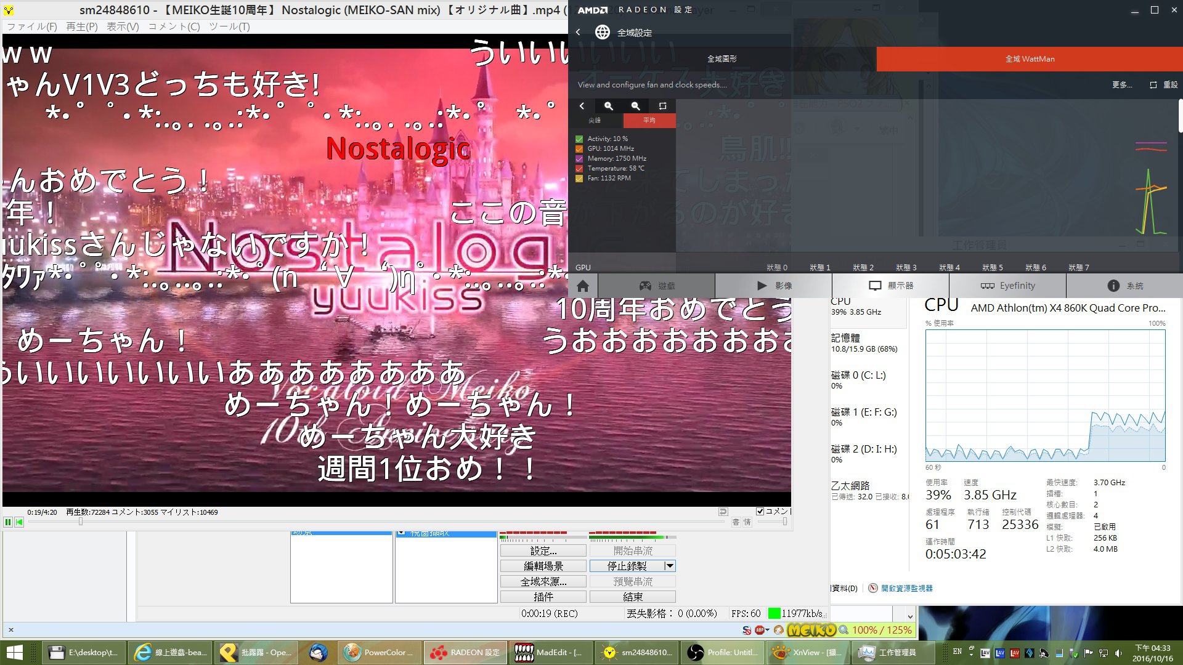
Task: Collapse the WattMan graph side panel
Action: 582,106
